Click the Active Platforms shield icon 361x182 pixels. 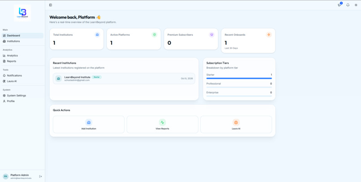[155, 35]
